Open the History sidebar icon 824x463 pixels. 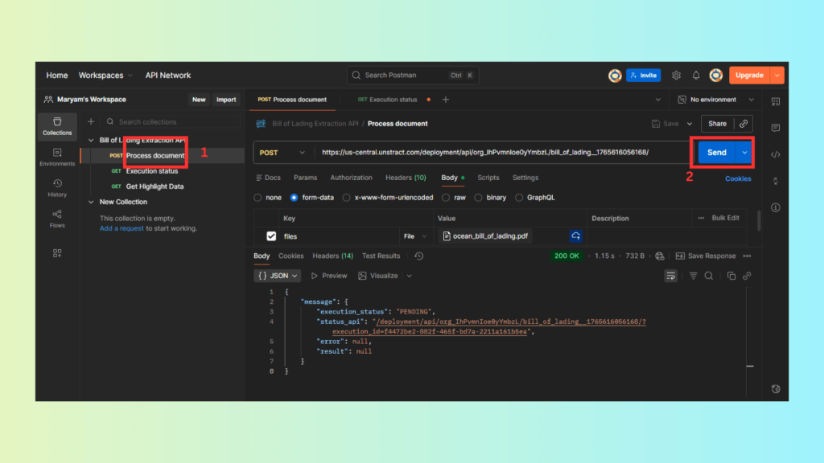[57, 187]
